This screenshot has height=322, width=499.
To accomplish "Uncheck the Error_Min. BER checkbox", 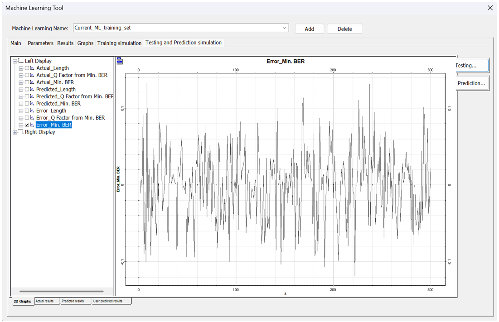I will tap(27, 125).
